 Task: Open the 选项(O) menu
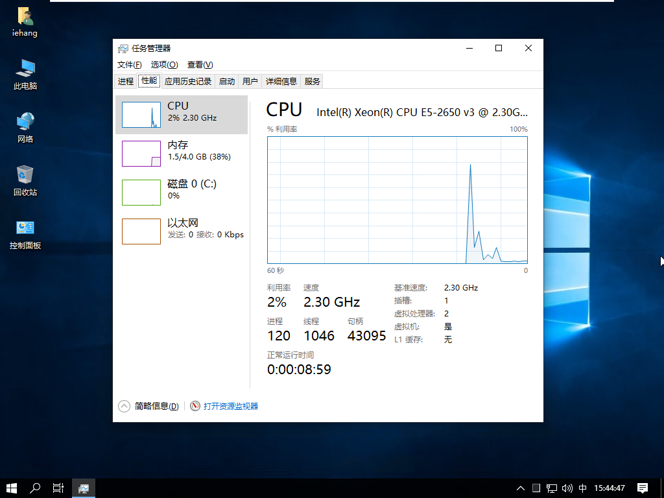[164, 65]
